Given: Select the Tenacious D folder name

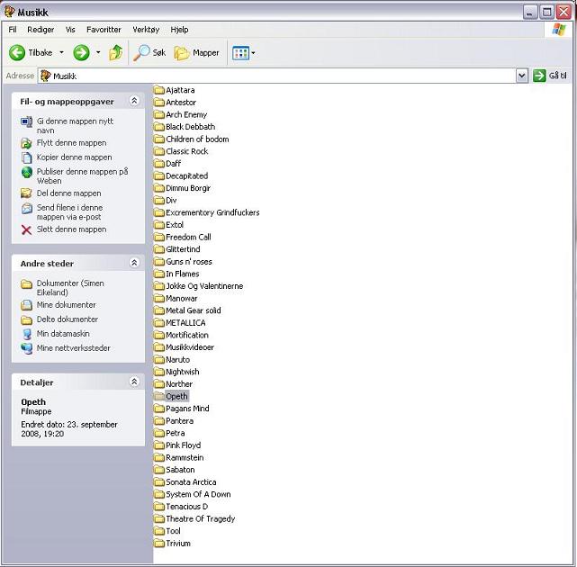Looking at the screenshot, I should (x=186, y=507).
